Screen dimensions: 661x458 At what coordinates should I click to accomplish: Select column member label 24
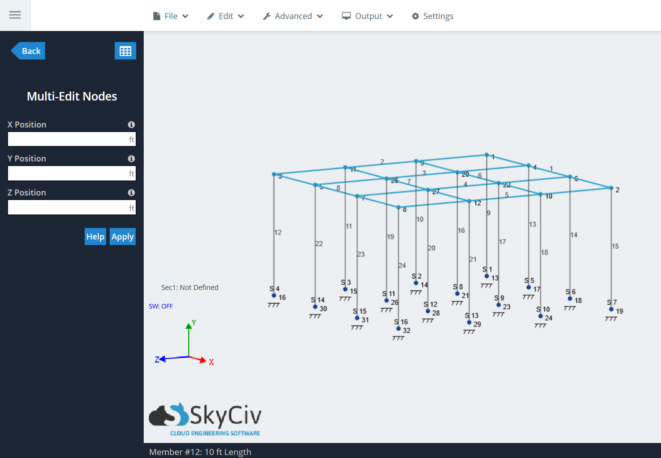pyautogui.click(x=403, y=265)
